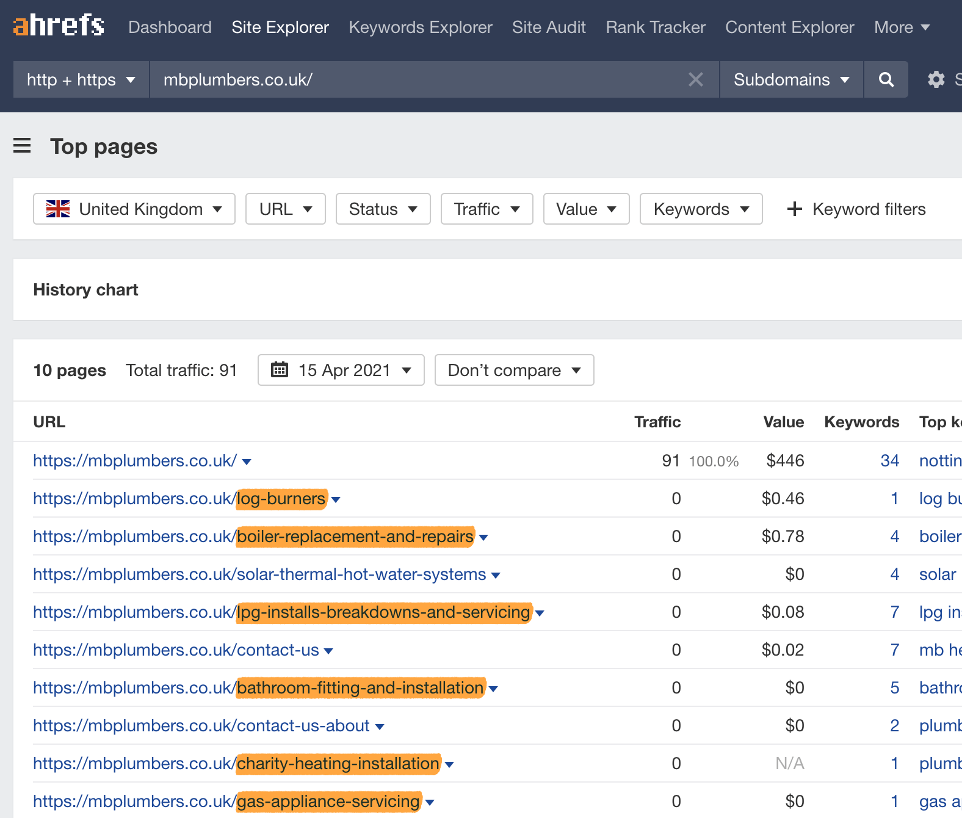Open the More navigation menu
The width and height of the screenshot is (962, 818).
coord(902,27)
